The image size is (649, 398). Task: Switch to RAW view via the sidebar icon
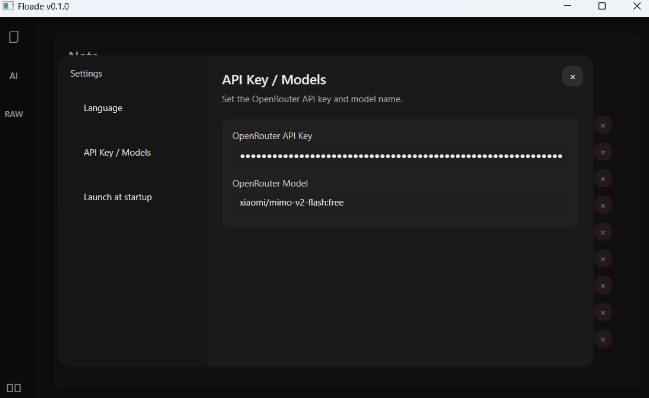[x=14, y=113]
